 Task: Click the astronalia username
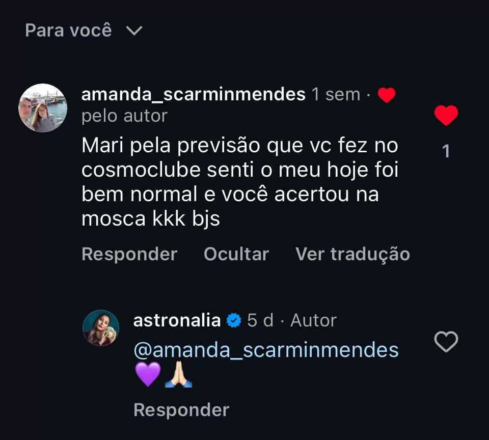[x=177, y=320]
